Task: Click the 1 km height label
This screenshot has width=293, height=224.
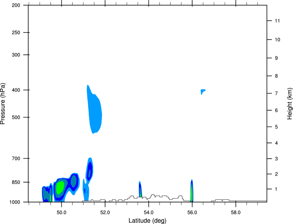Action: tap(276, 189)
